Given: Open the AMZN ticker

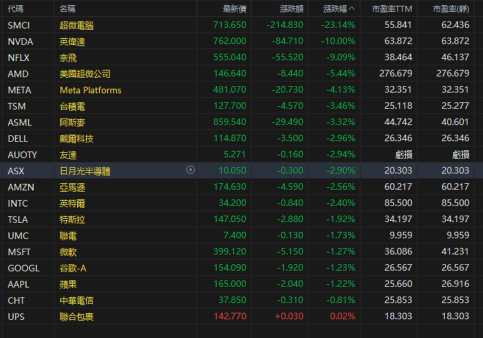Looking at the screenshot, I should (21, 187).
